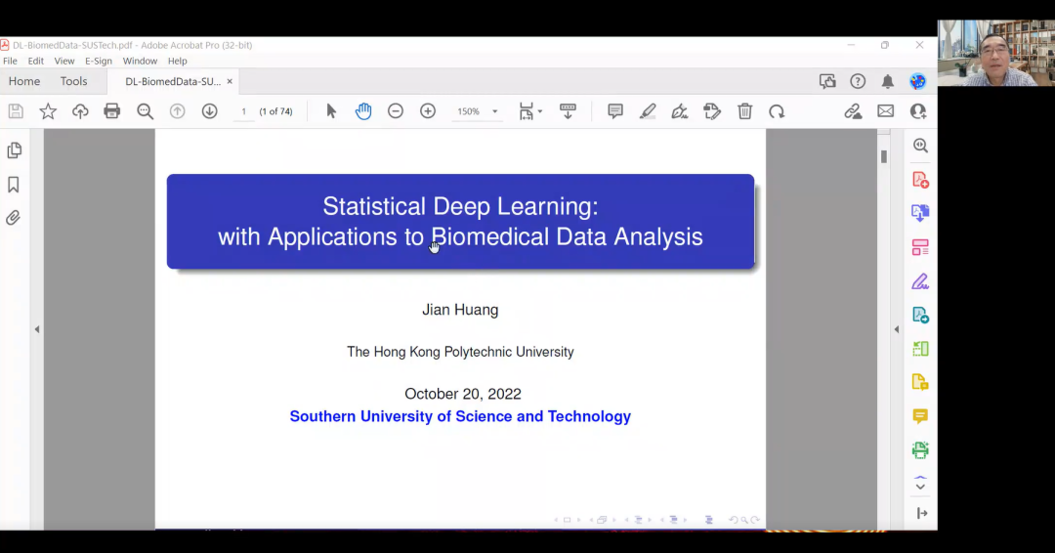Share link to file icon
The image size is (1055, 553).
(x=853, y=111)
